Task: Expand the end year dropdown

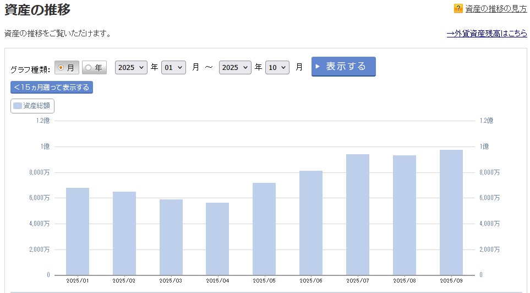Action: 235,67
